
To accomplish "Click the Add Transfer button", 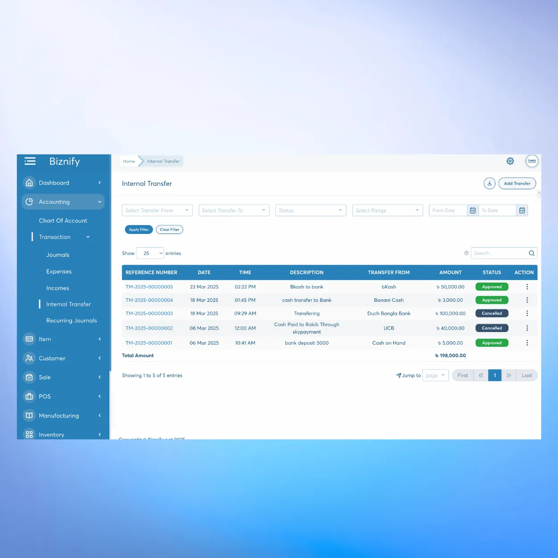I will point(517,183).
